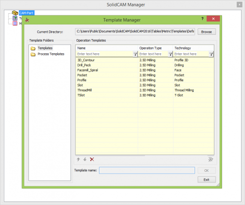This screenshot has height=205, width=245.
Task: Sort by the Operation Type column header
Action: [155, 48]
